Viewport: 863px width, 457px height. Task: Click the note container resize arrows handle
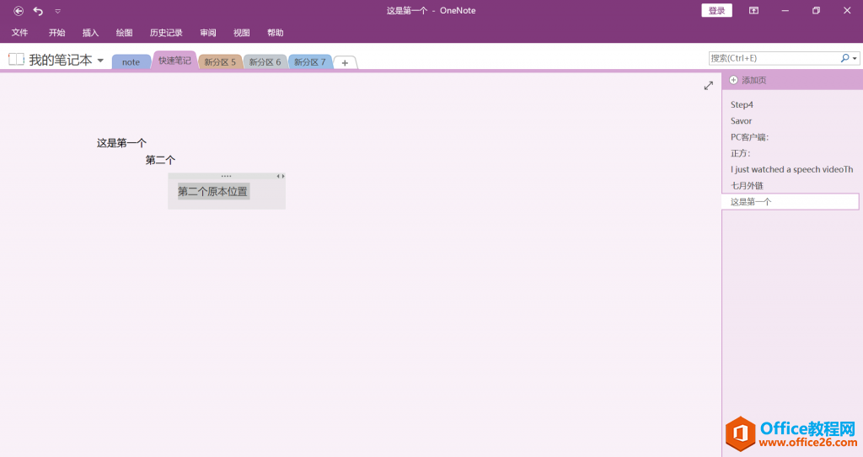(x=281, y=176)
